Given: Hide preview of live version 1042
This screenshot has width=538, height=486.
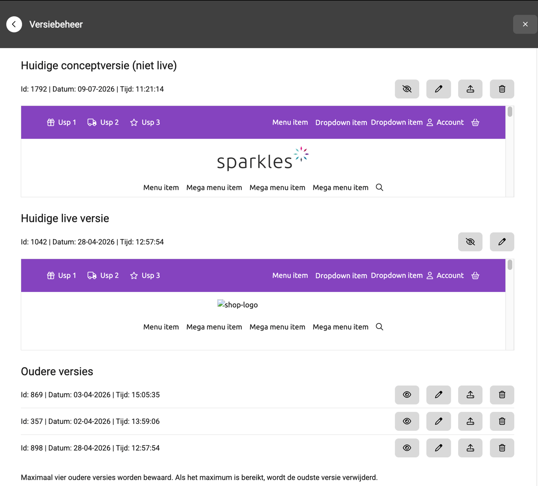Looking at the screenshot, I should (x=470, y=242).
